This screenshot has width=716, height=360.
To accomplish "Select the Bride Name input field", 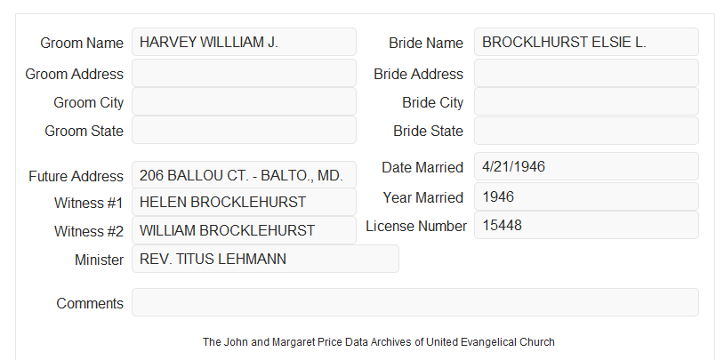I will click(x=586, y=42).
